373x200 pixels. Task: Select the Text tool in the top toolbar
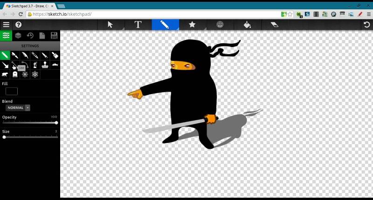[x=138, y=25]
